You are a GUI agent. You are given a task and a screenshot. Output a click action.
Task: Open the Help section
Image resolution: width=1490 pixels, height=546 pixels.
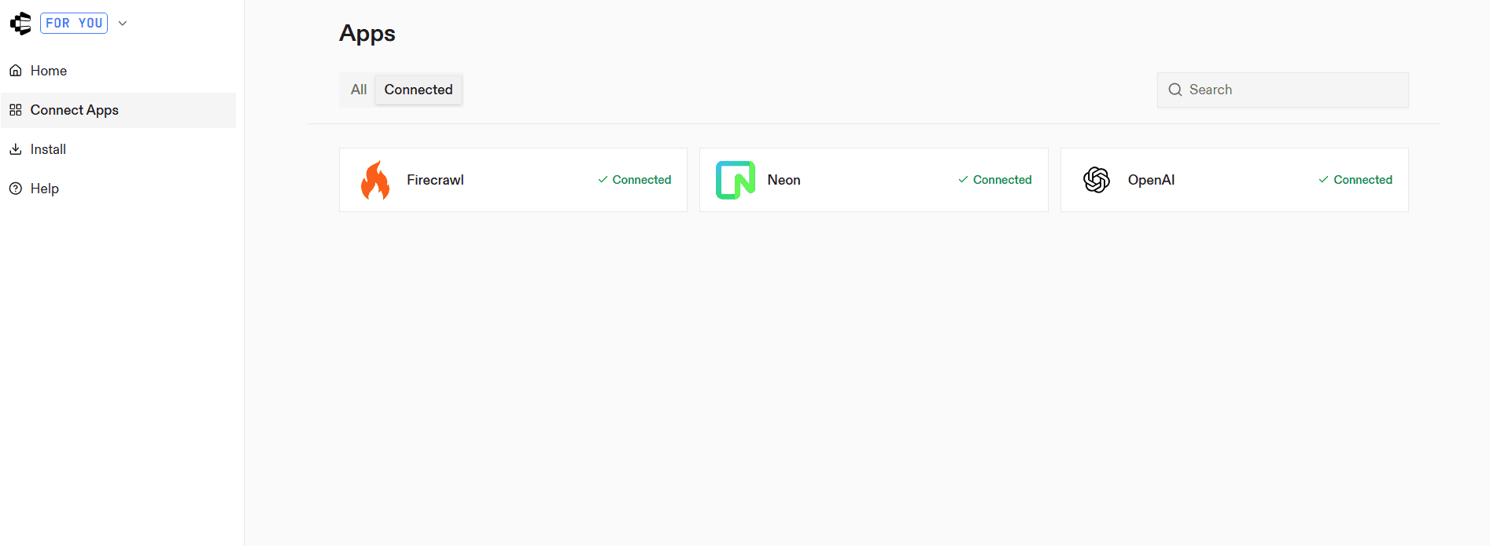tap(118, 189)
